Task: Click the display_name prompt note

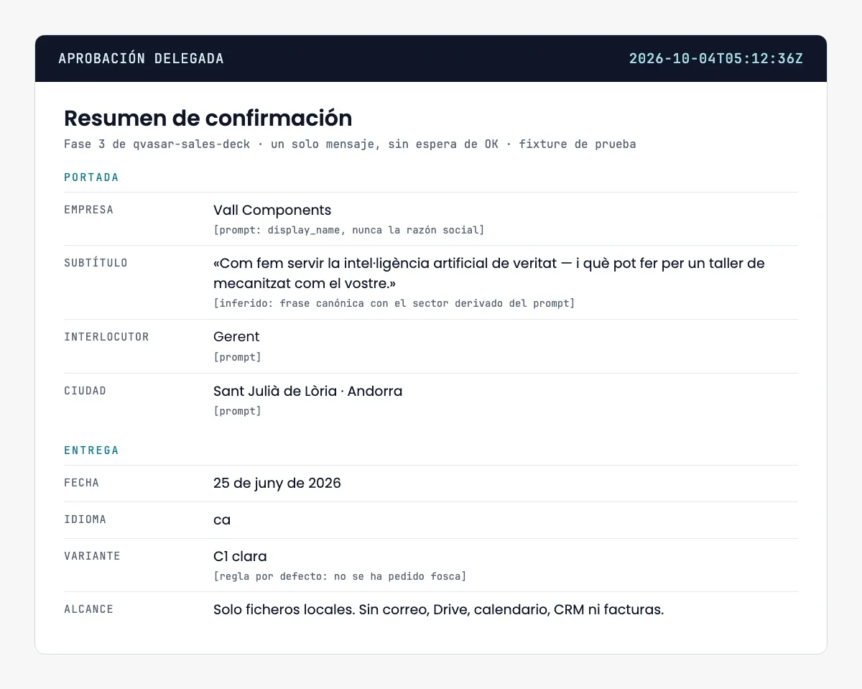Action: tap(349, 231)
